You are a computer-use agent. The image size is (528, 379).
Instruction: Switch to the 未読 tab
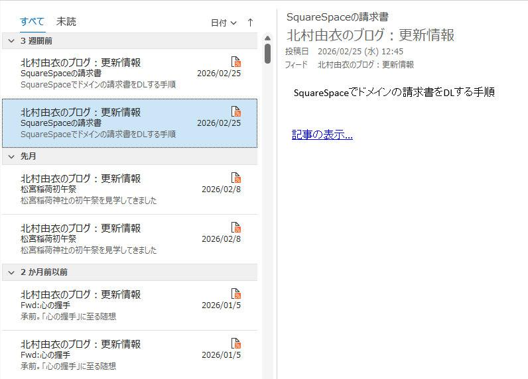pyautogui.click(x=66, y=22)
